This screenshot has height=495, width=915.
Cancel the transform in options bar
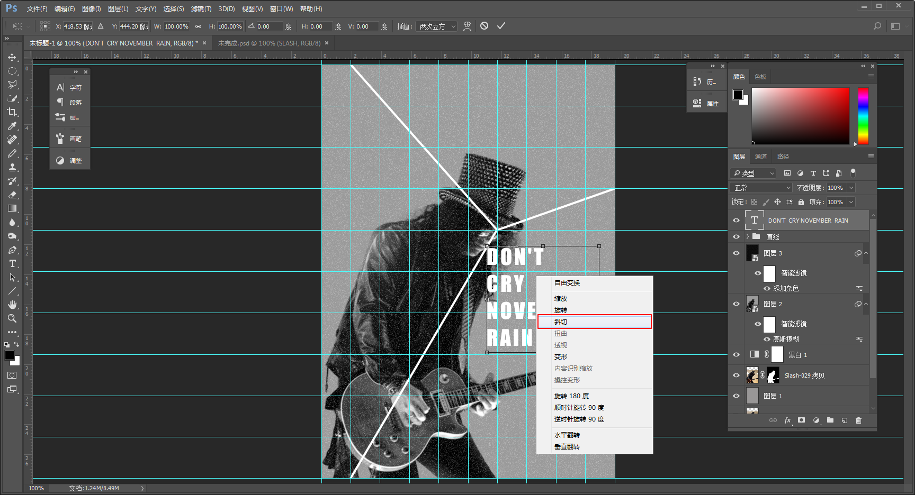tap(484, 26)
